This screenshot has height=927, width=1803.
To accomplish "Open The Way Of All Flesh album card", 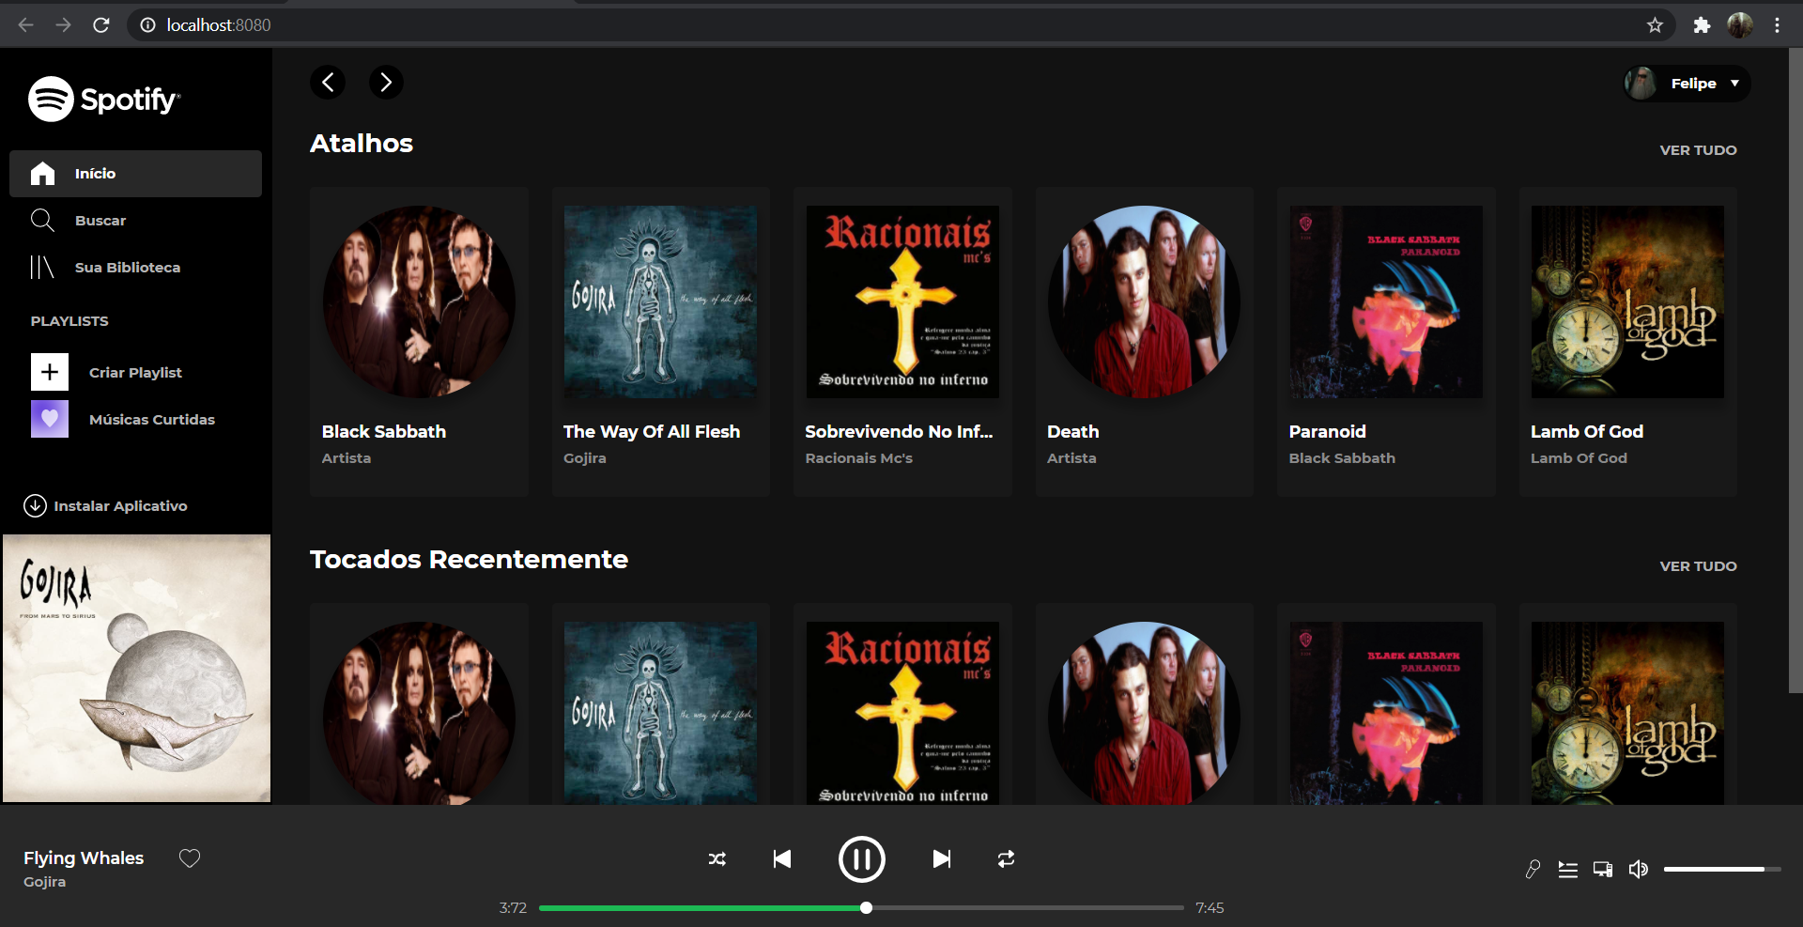I will [660, 342].
